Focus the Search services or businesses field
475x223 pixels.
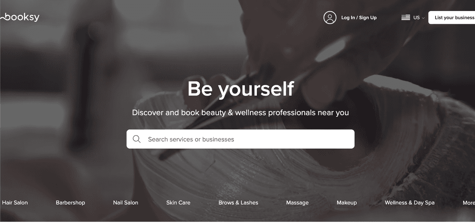click(x=240, y=139)
